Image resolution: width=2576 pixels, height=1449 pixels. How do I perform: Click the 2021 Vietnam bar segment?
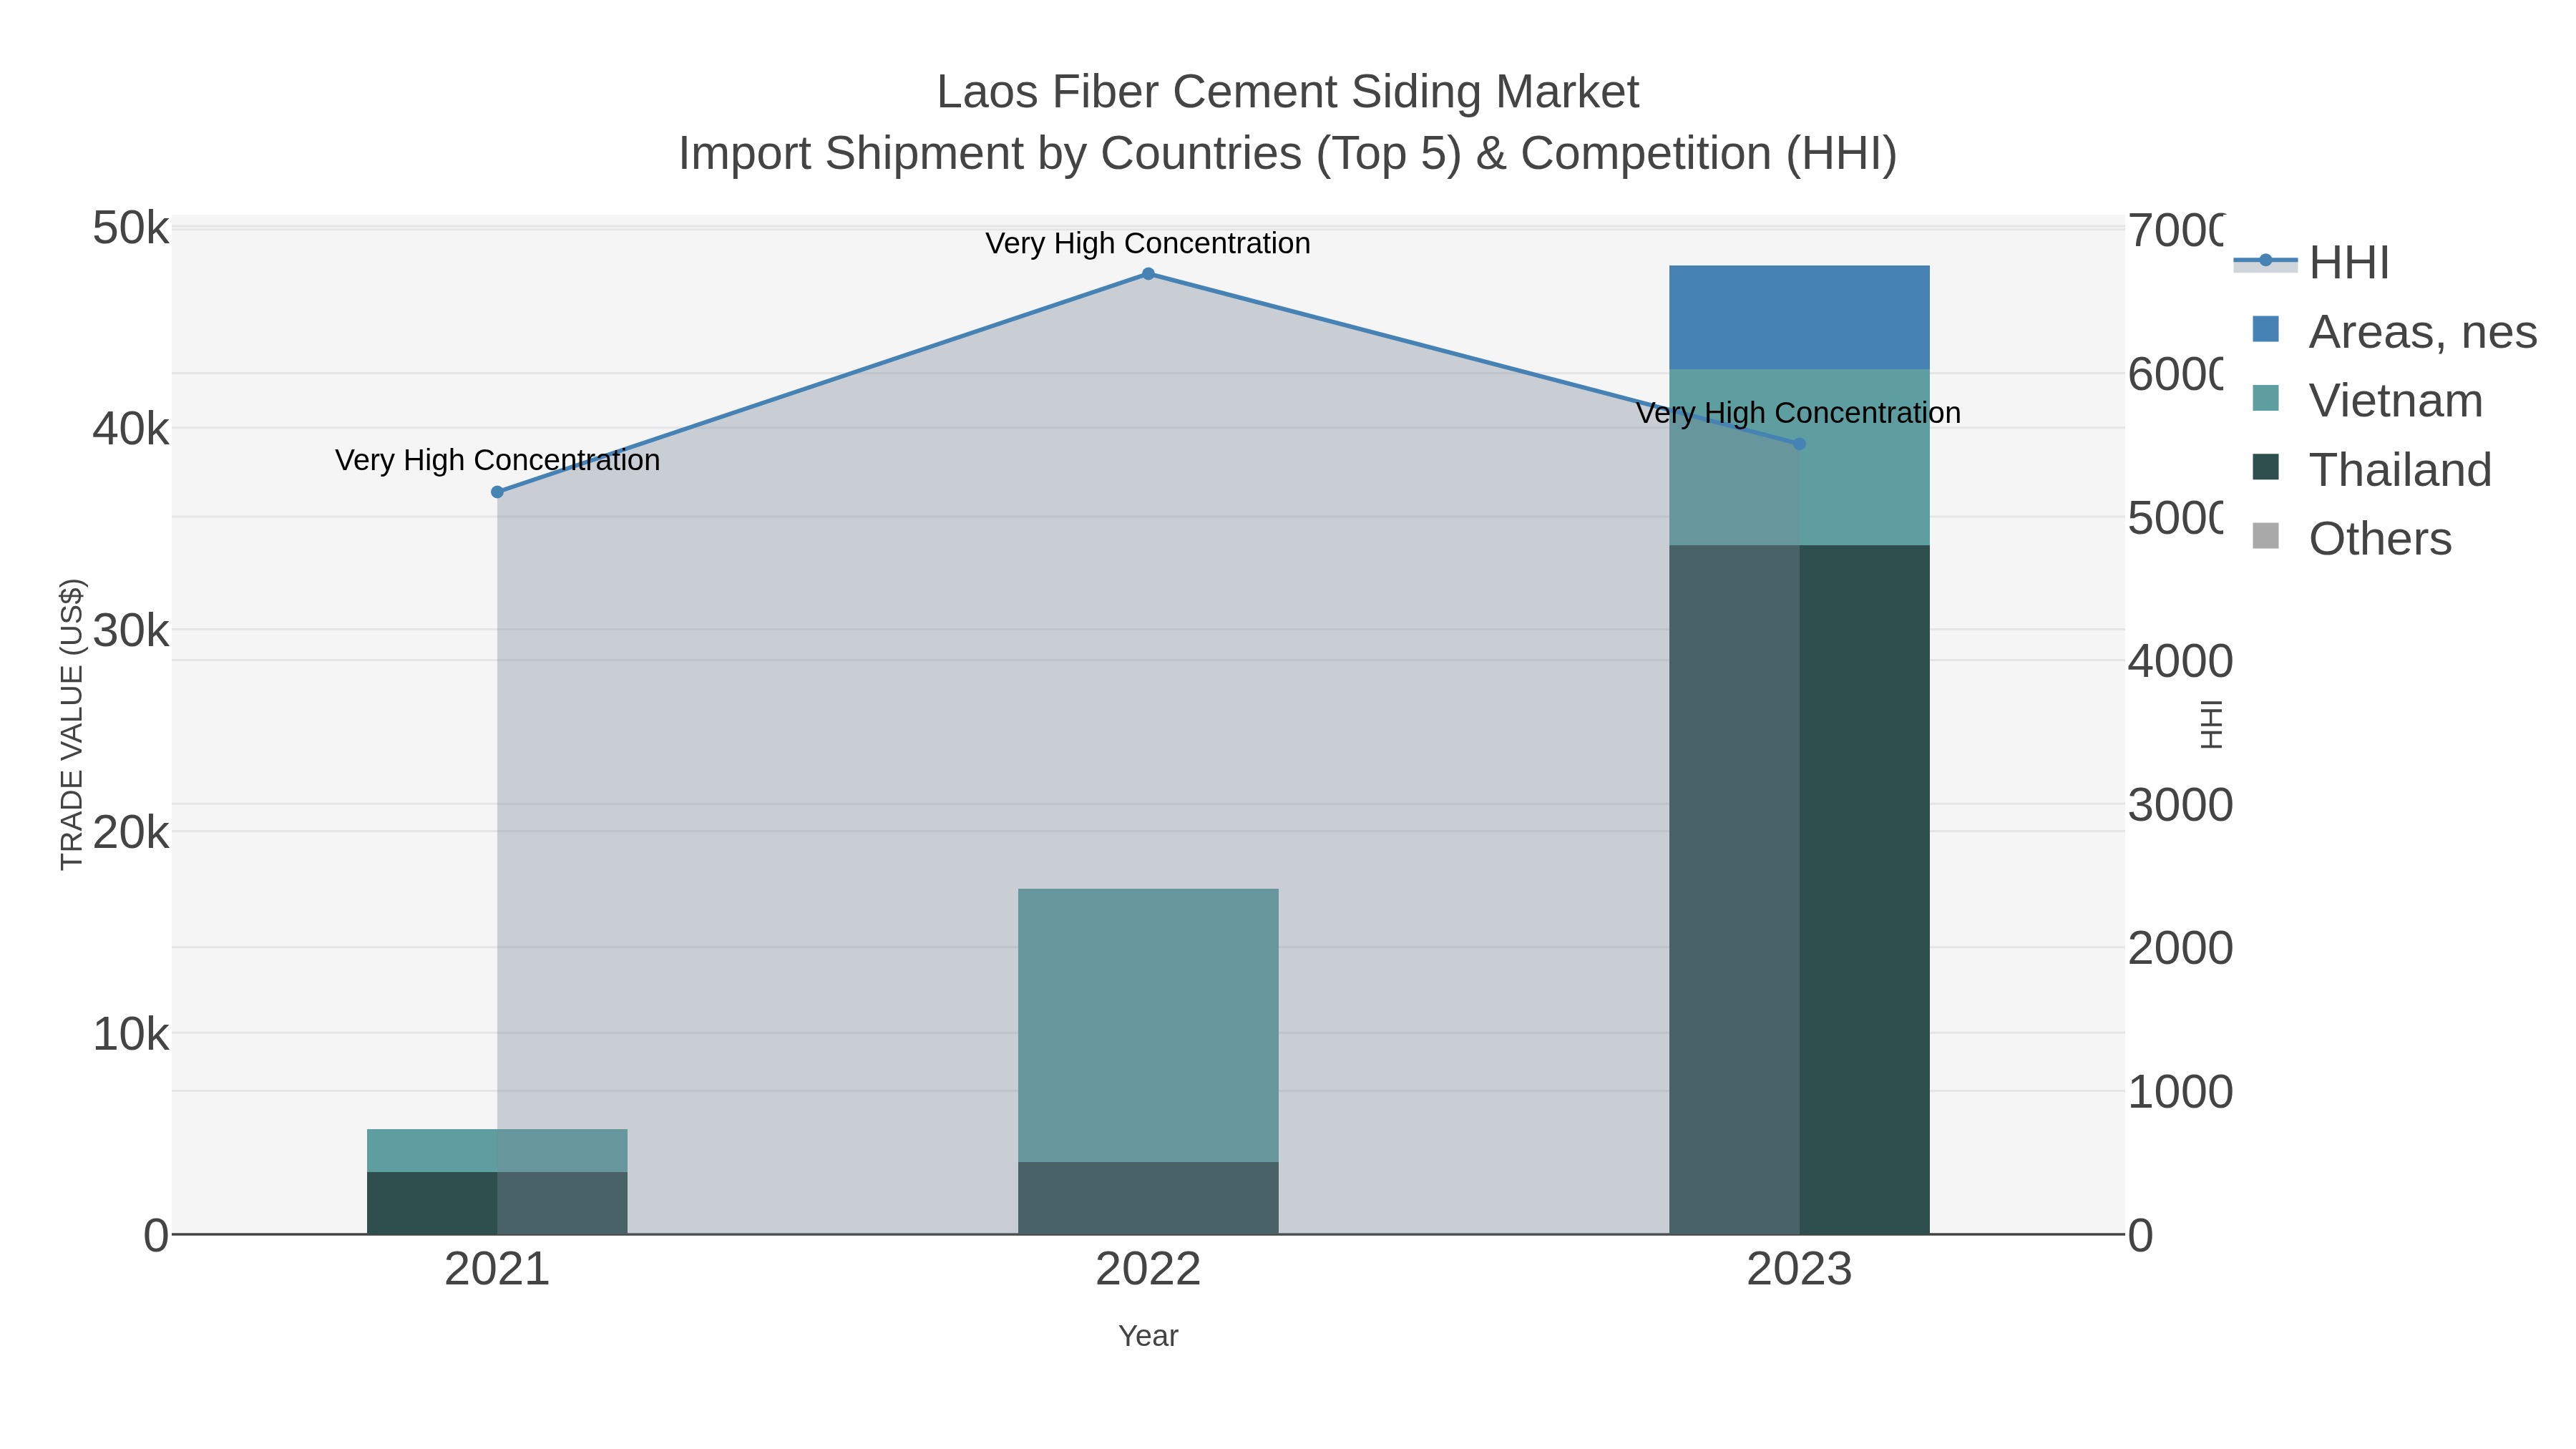[497, 1151]
